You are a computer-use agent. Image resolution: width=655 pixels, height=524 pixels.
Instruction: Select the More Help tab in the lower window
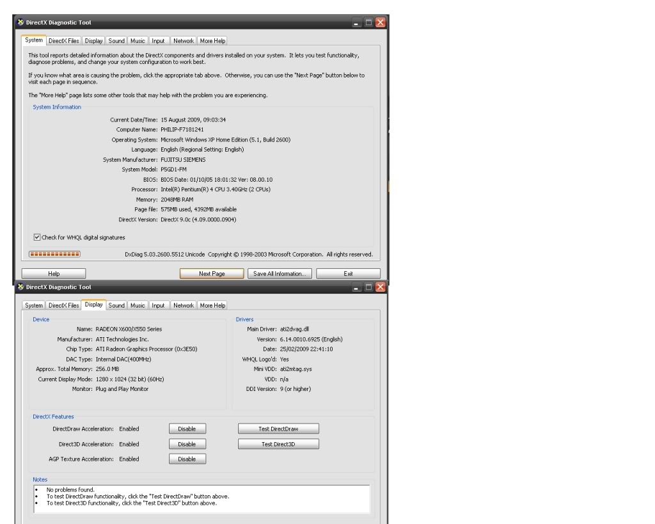pyautogui.click(x=212, y=305)
